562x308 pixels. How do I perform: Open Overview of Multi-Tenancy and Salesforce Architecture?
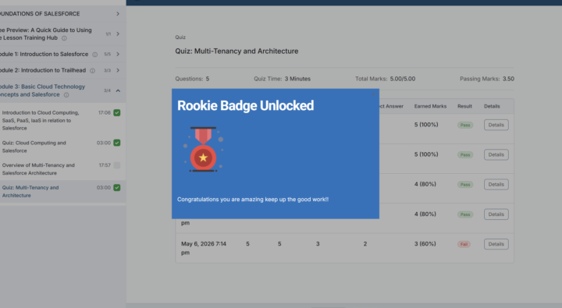coord(38,169)
